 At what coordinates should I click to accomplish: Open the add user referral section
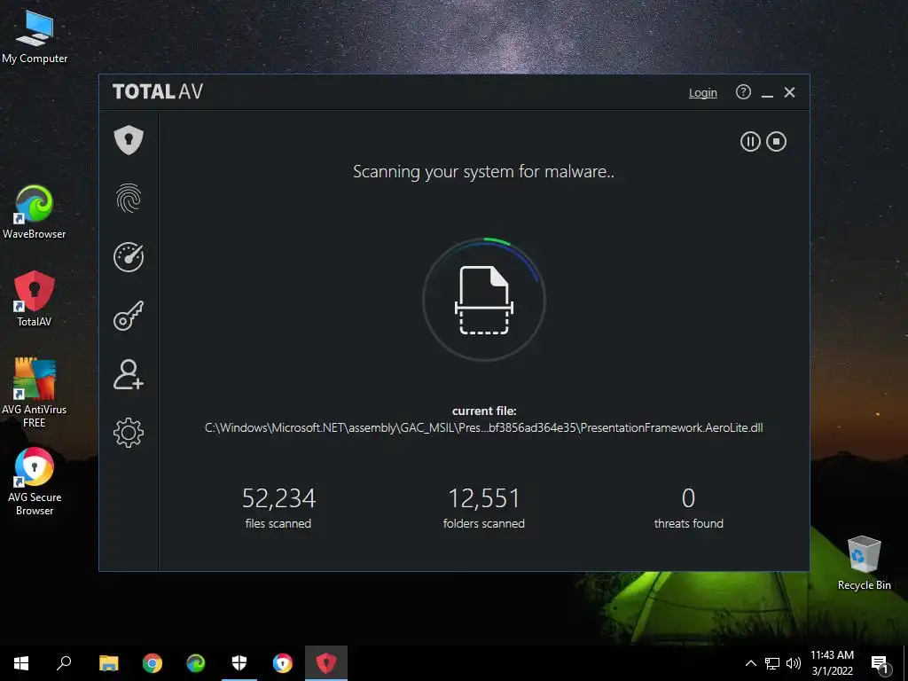point(129,374)
